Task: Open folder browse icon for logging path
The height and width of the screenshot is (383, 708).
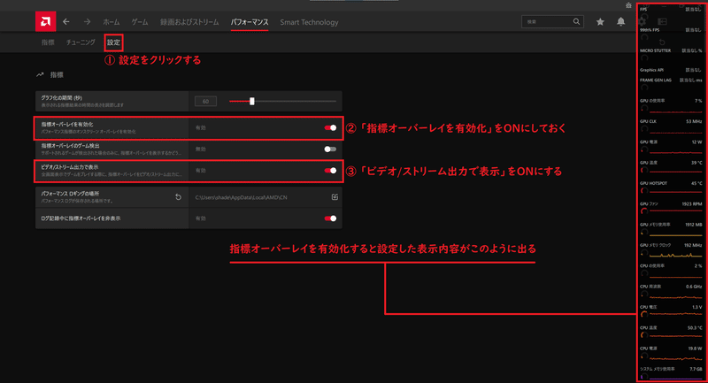Action: coord(335,197)
